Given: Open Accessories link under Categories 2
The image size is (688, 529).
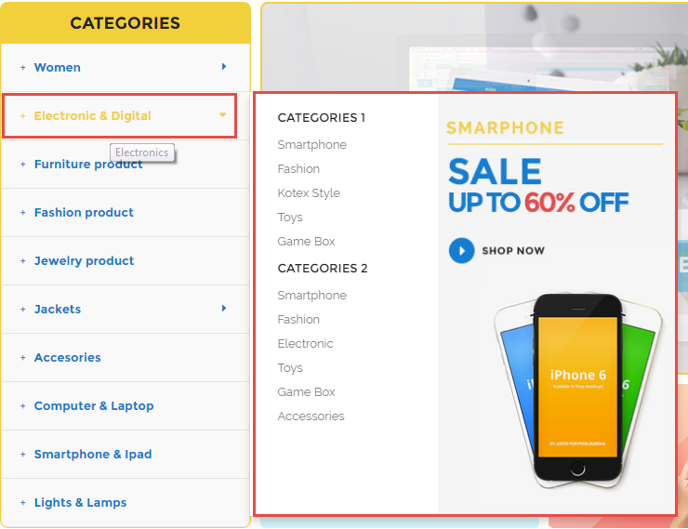Looking at the screenshot, I should pyautogui.click(x=311, y=416).
